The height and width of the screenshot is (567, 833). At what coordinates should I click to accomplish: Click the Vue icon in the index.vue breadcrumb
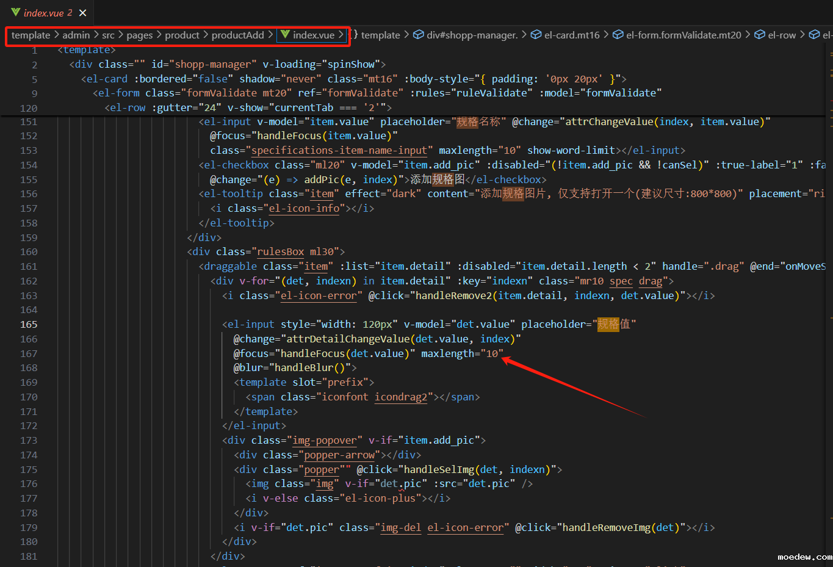285,35
